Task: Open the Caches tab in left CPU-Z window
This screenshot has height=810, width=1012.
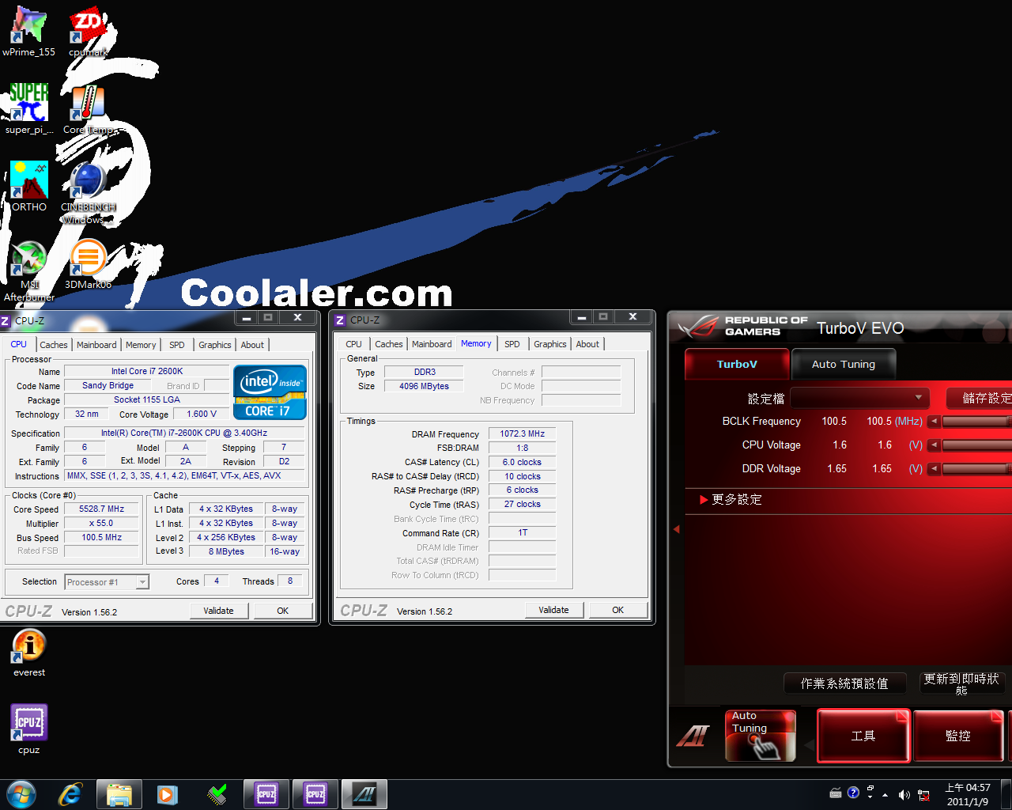Action: click(x=54, y=345)
